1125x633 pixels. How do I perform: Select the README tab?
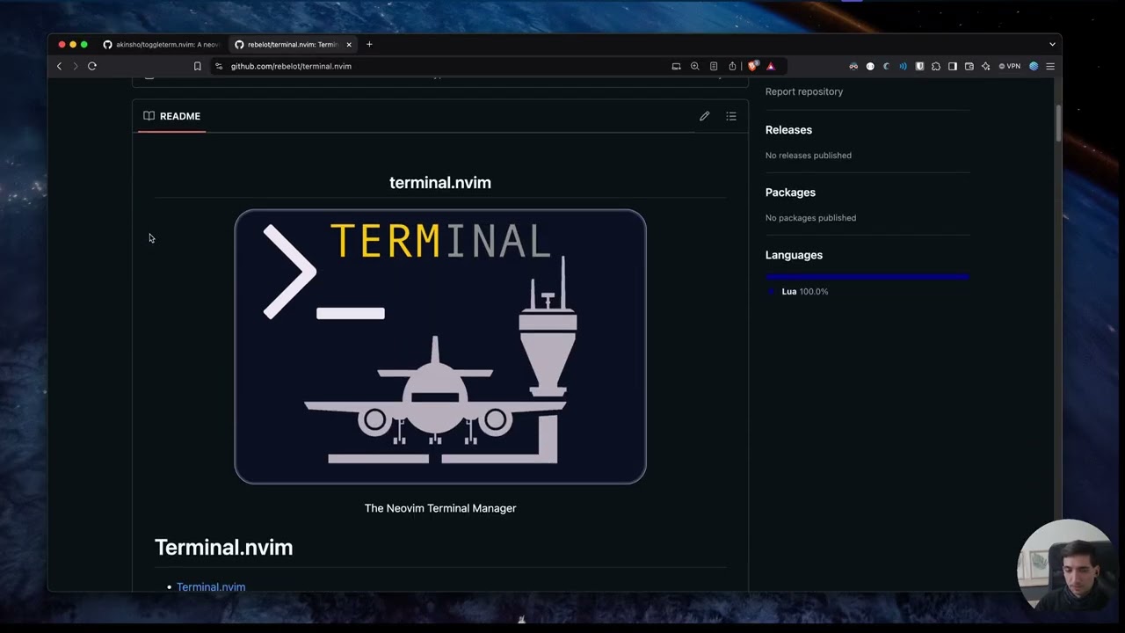(x=172, y=116)
